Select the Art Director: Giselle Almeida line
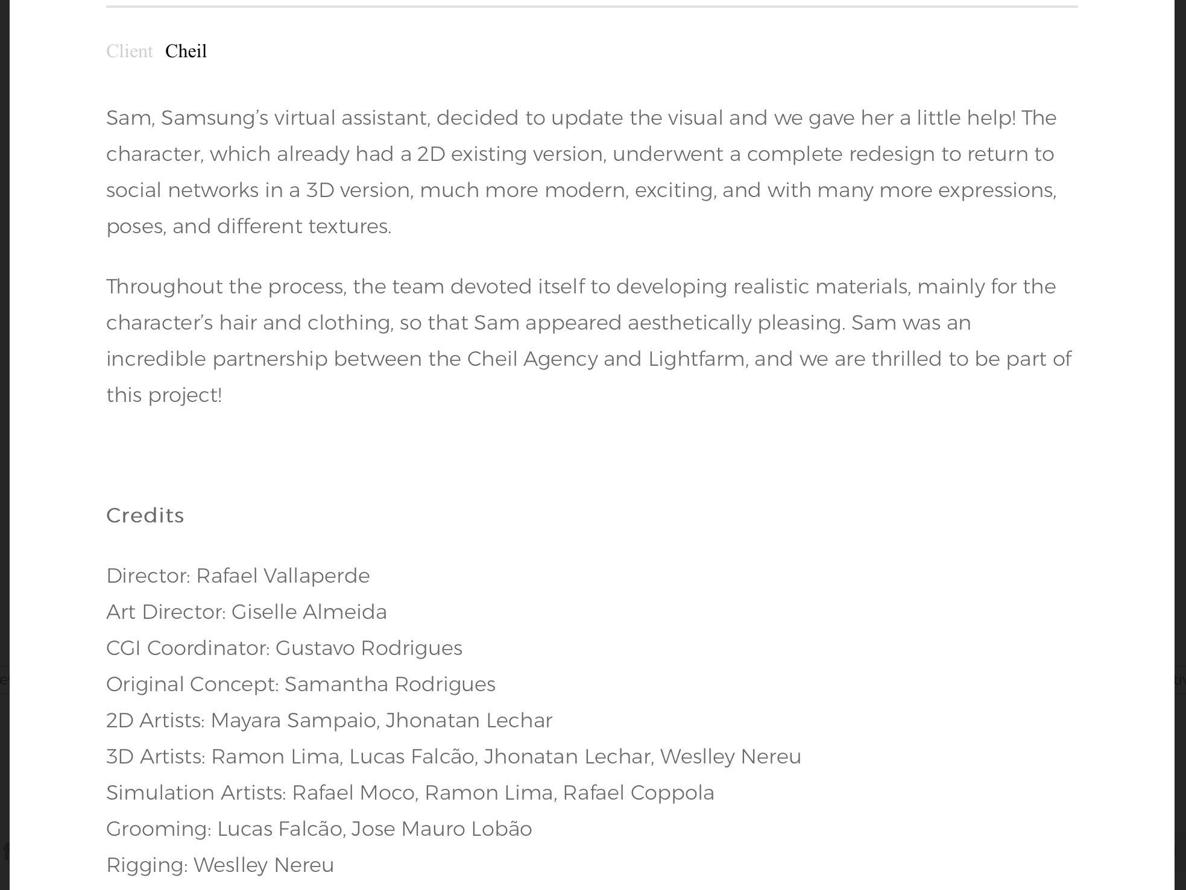1186x890 pixels. pos(247,612)
